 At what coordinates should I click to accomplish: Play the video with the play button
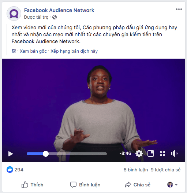coord(11,154)
